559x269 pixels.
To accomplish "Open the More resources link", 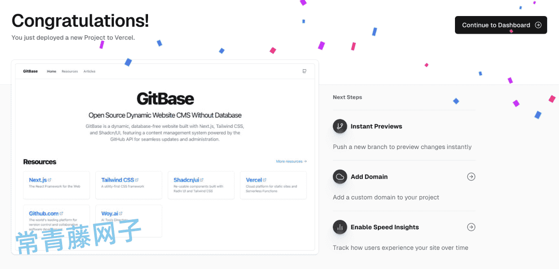I will click(x=291, y=161).
